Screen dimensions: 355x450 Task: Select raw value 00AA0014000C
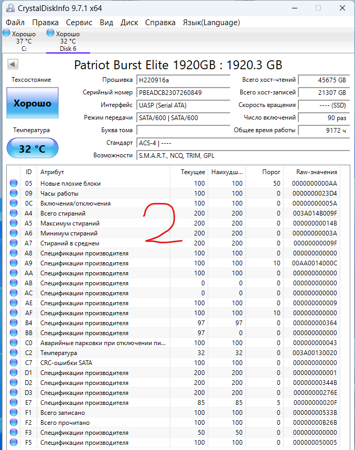[x=315, y=263]
